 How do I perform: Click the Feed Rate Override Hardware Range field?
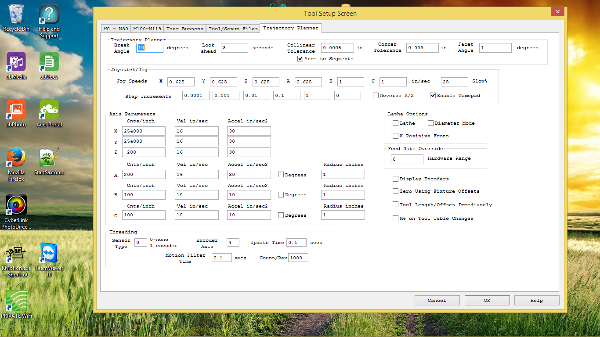tap(407, 159)
